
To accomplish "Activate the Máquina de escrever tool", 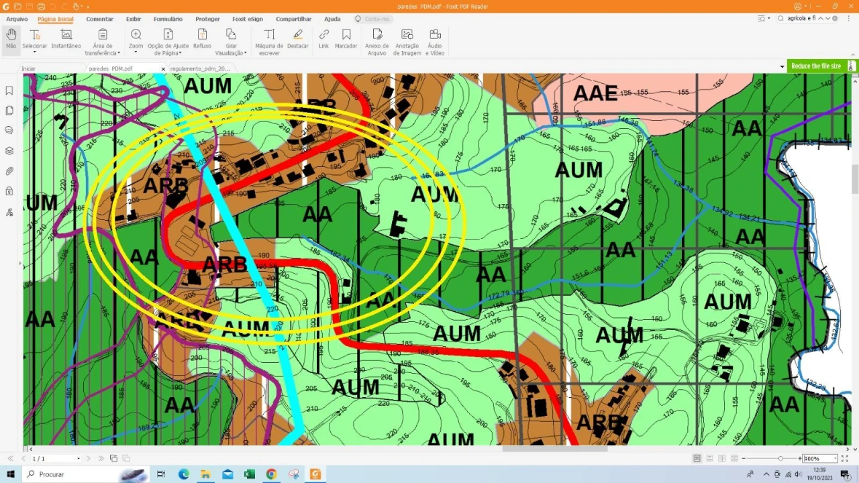I will [x=269, y=42].
